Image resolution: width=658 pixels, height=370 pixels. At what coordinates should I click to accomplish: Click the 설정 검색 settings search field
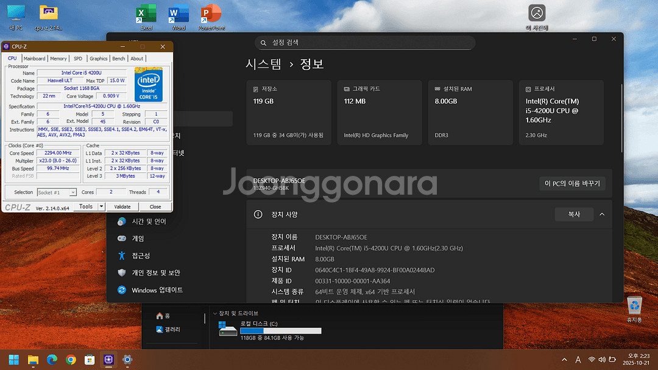(364, 43)
